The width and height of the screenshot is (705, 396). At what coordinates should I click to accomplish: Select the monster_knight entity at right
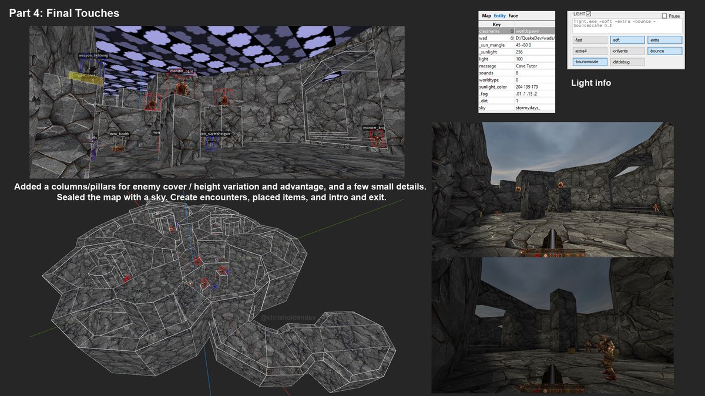[377, 138]
